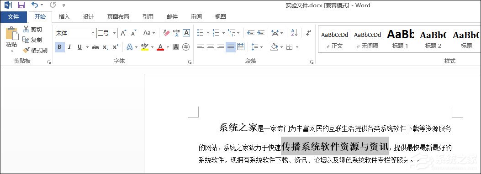The width and height of the screenshot is (481, 174).
Task: Click the multilevel list icon
Action: tap(232, 33)
